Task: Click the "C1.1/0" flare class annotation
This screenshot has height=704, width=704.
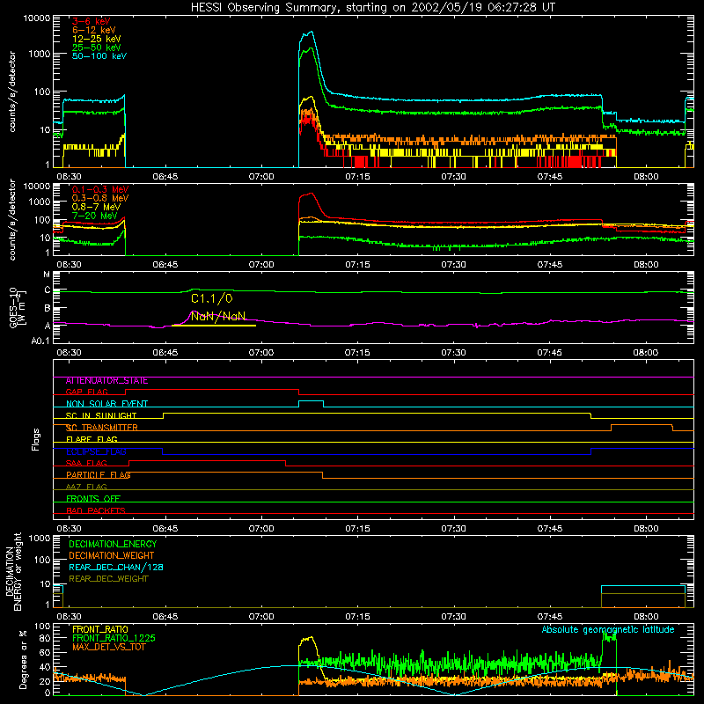Action: [x=212, y=298]
